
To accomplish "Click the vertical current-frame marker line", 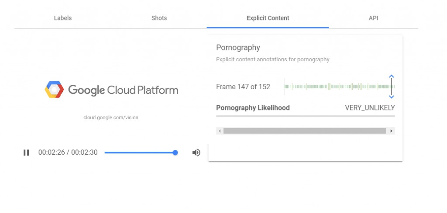I will [x=392, y=87].
